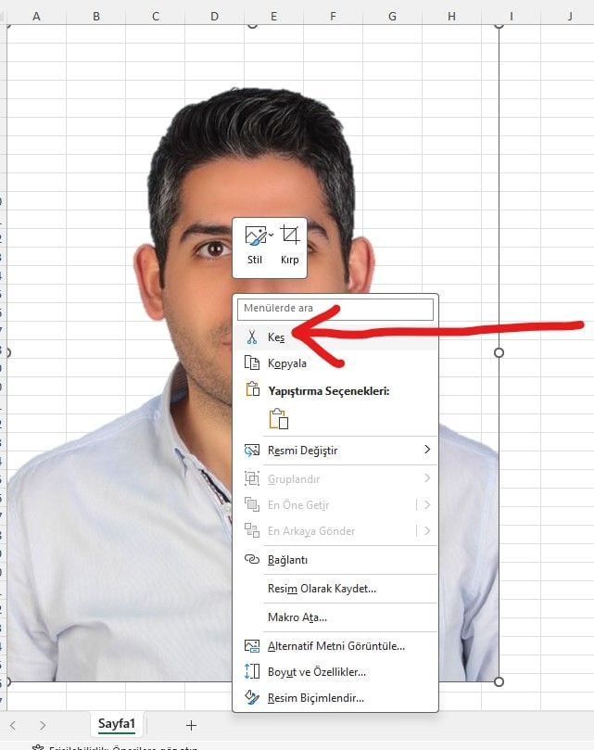Click the Alternatif Metni Görüntüle icon
This screenshot has height=750, width=594.
tap(252, 646)
